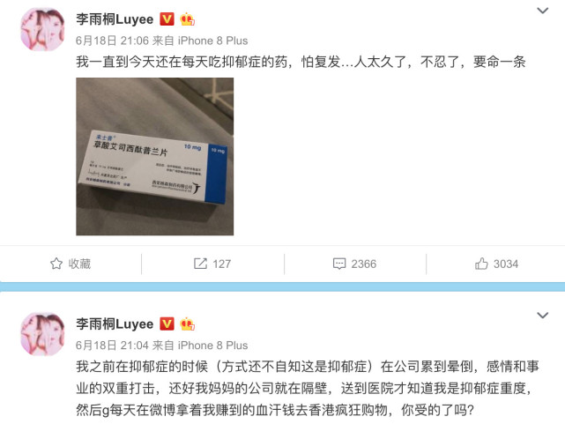Click verified V badge on second post

(x=167, y=324)
